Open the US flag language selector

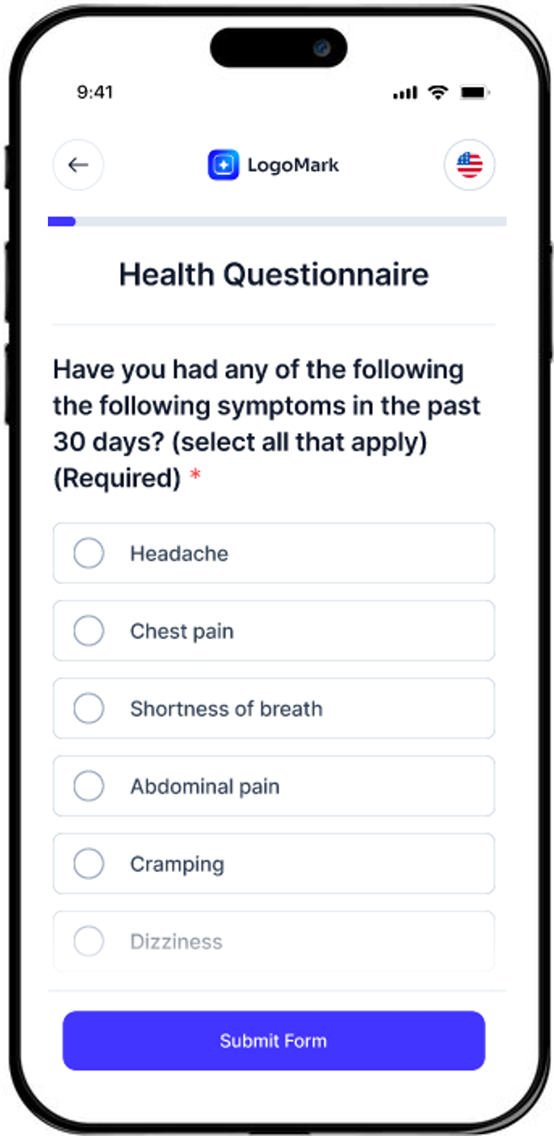(x=469, y=165)
